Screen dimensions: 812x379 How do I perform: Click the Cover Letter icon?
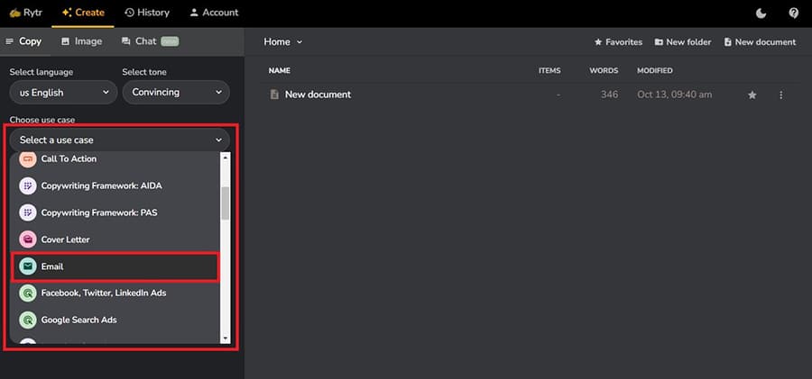point(28,239)
